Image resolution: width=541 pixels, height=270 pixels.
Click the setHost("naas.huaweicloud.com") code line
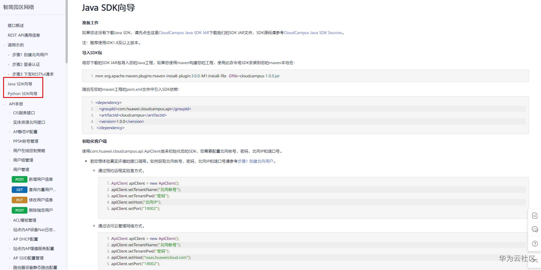click(151, 257)
